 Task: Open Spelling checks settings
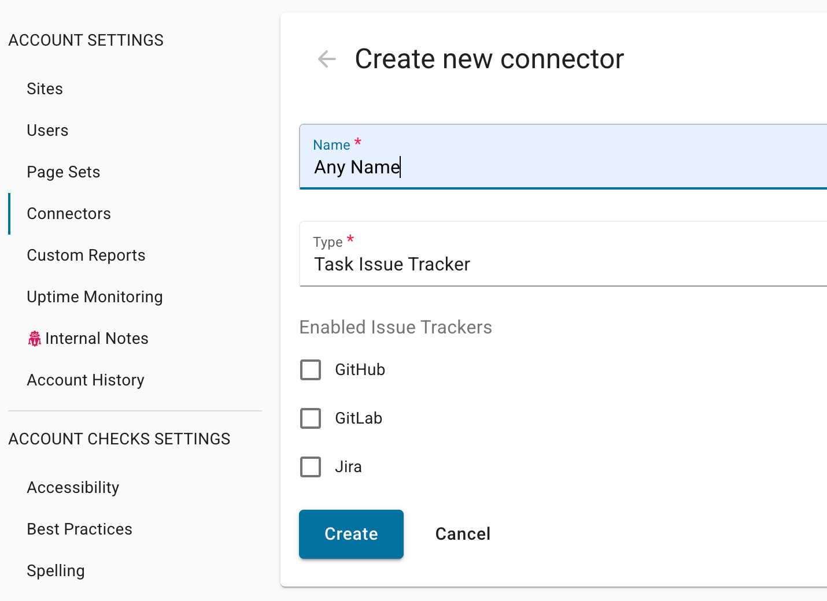(56, 570)
